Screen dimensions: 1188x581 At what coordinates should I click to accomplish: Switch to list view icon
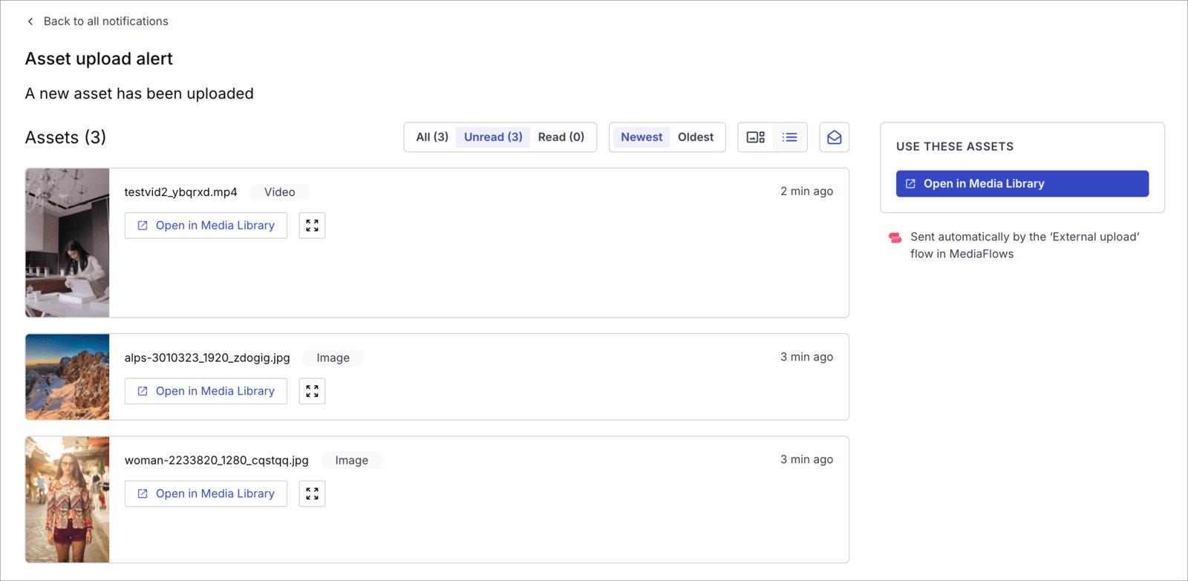[790, 137]
